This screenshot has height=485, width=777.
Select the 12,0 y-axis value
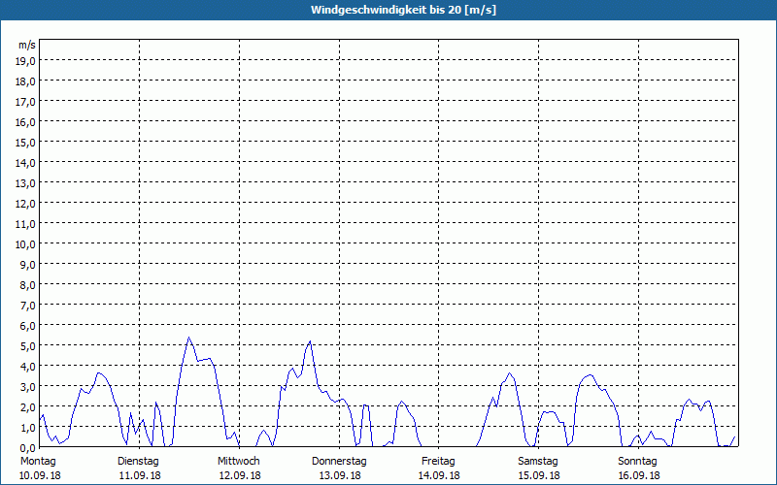click(x=25, y=204)
